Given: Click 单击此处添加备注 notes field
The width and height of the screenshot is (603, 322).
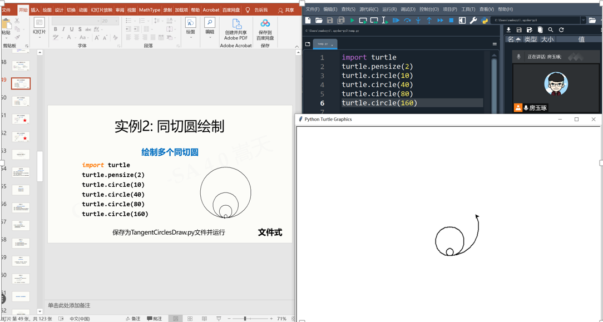Looking at the screenshot, I should click(69, 305).
